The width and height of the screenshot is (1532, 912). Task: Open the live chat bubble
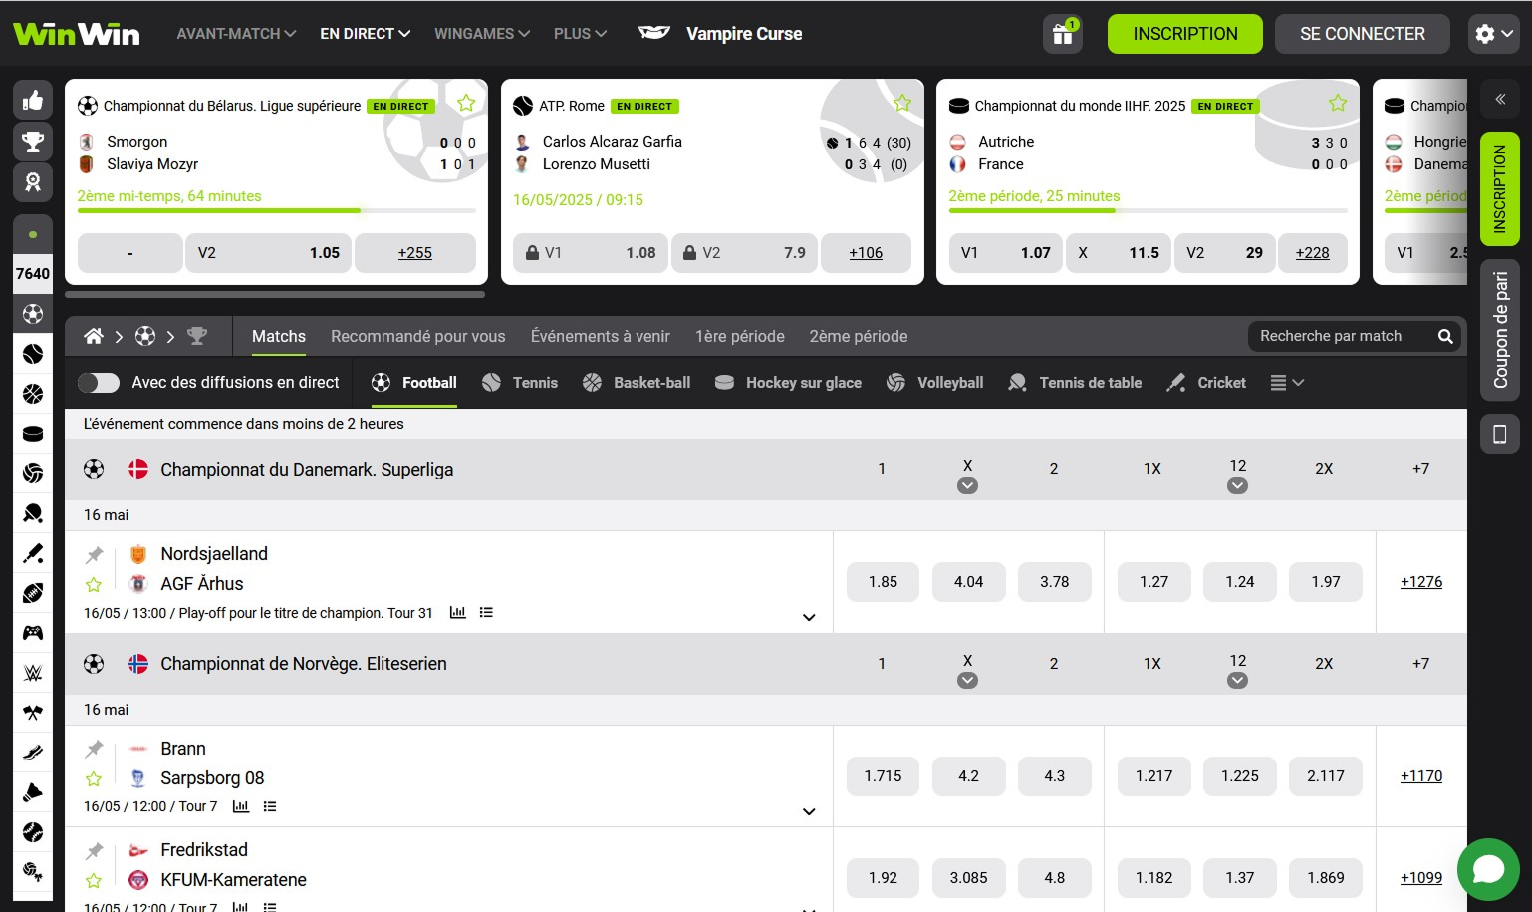pyautogui.click(x=1488, y=870)
